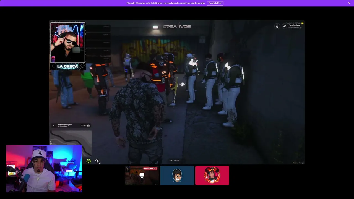354x199 pixels.
Task: Click the weather cloud icon beside 00:58
Action: 88,125
